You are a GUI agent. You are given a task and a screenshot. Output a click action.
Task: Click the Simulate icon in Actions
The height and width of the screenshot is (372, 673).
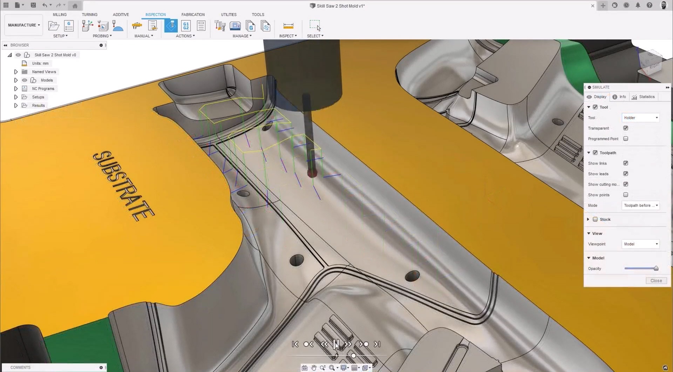tap(171, 26)
